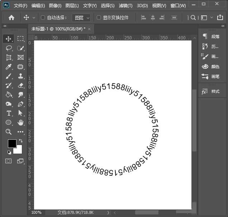Toggle Quick Mask mode icon

[9, 161]
